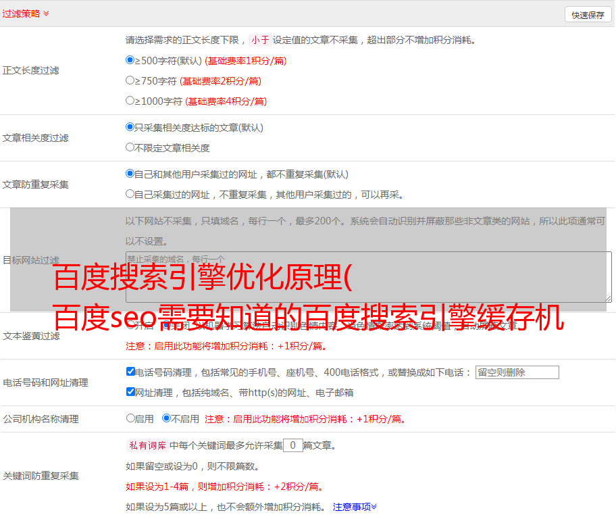Click the 留空则删除 replacement phone field
Screen dimensions: 616x519
point(517,372)
